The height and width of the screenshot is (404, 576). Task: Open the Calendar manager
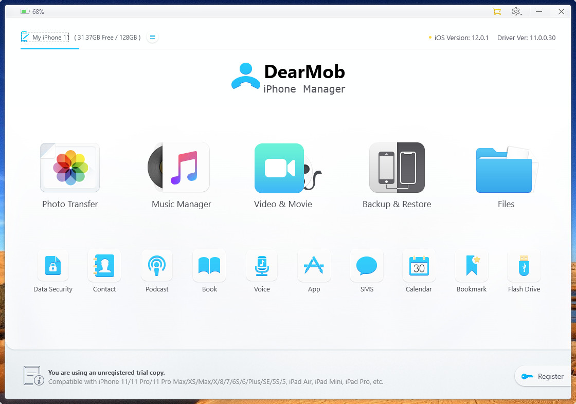[419, 266]
